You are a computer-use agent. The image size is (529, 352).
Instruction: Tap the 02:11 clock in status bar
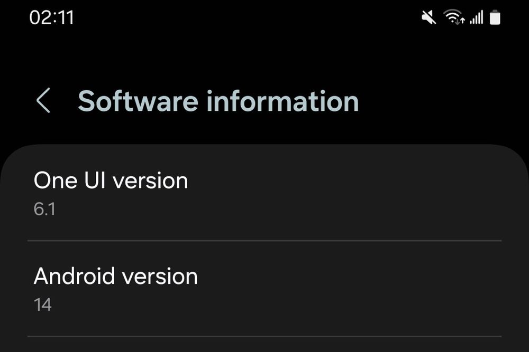point(51,17)
